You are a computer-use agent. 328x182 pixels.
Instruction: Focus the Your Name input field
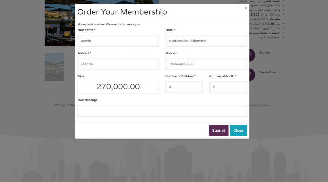(x=118, y=41)
